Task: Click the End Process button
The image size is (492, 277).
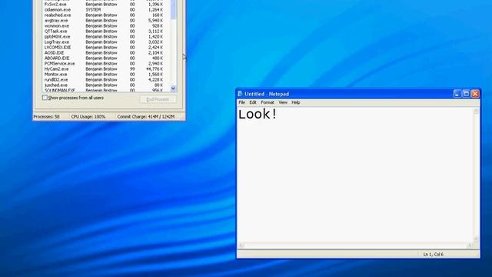Action: [x=158, y=99]
